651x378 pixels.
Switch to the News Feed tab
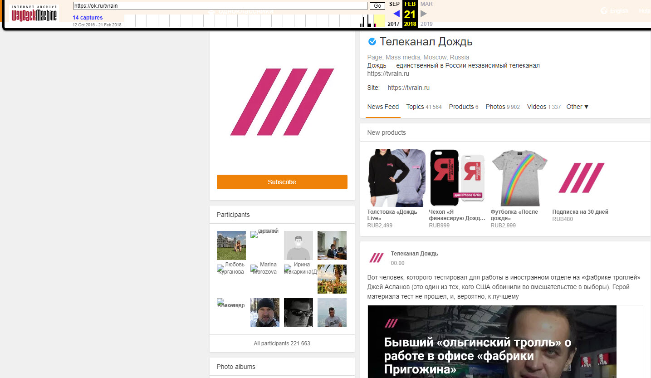click(383, 107)
